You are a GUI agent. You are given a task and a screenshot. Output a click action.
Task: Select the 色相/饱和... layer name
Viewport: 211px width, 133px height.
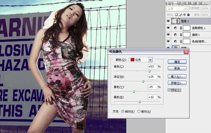pyautogui.click(x=199, y=42)
